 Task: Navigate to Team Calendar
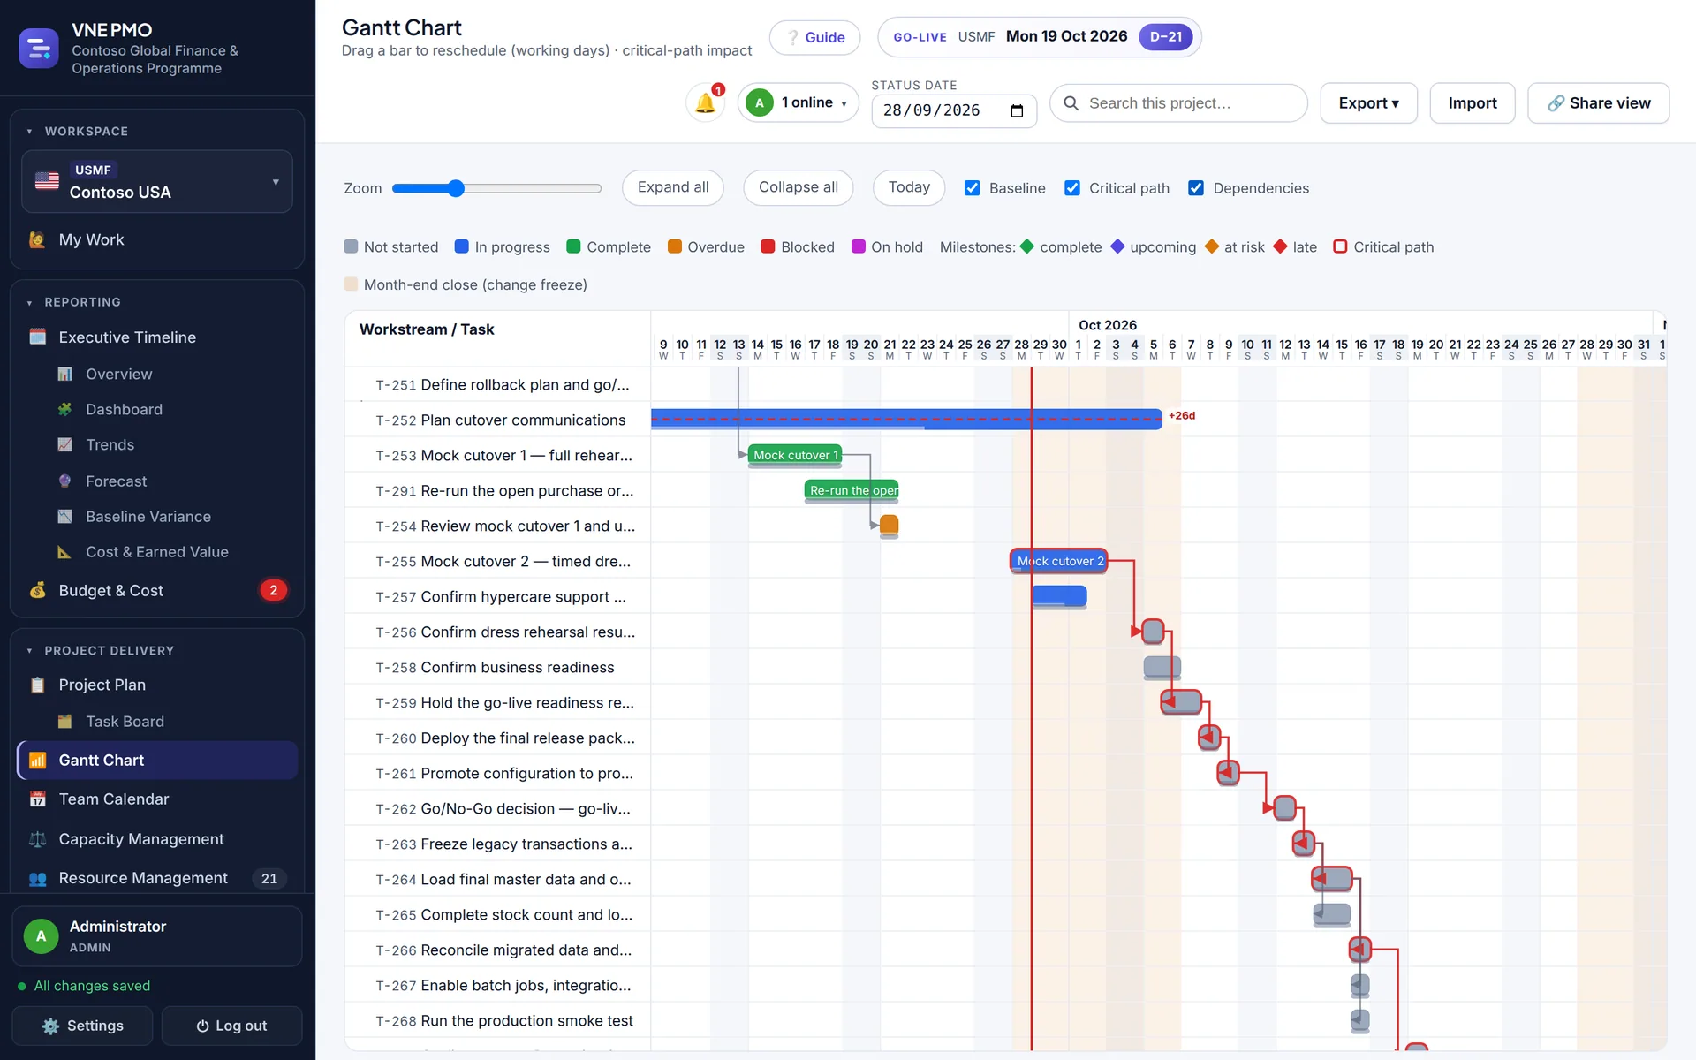156,799
